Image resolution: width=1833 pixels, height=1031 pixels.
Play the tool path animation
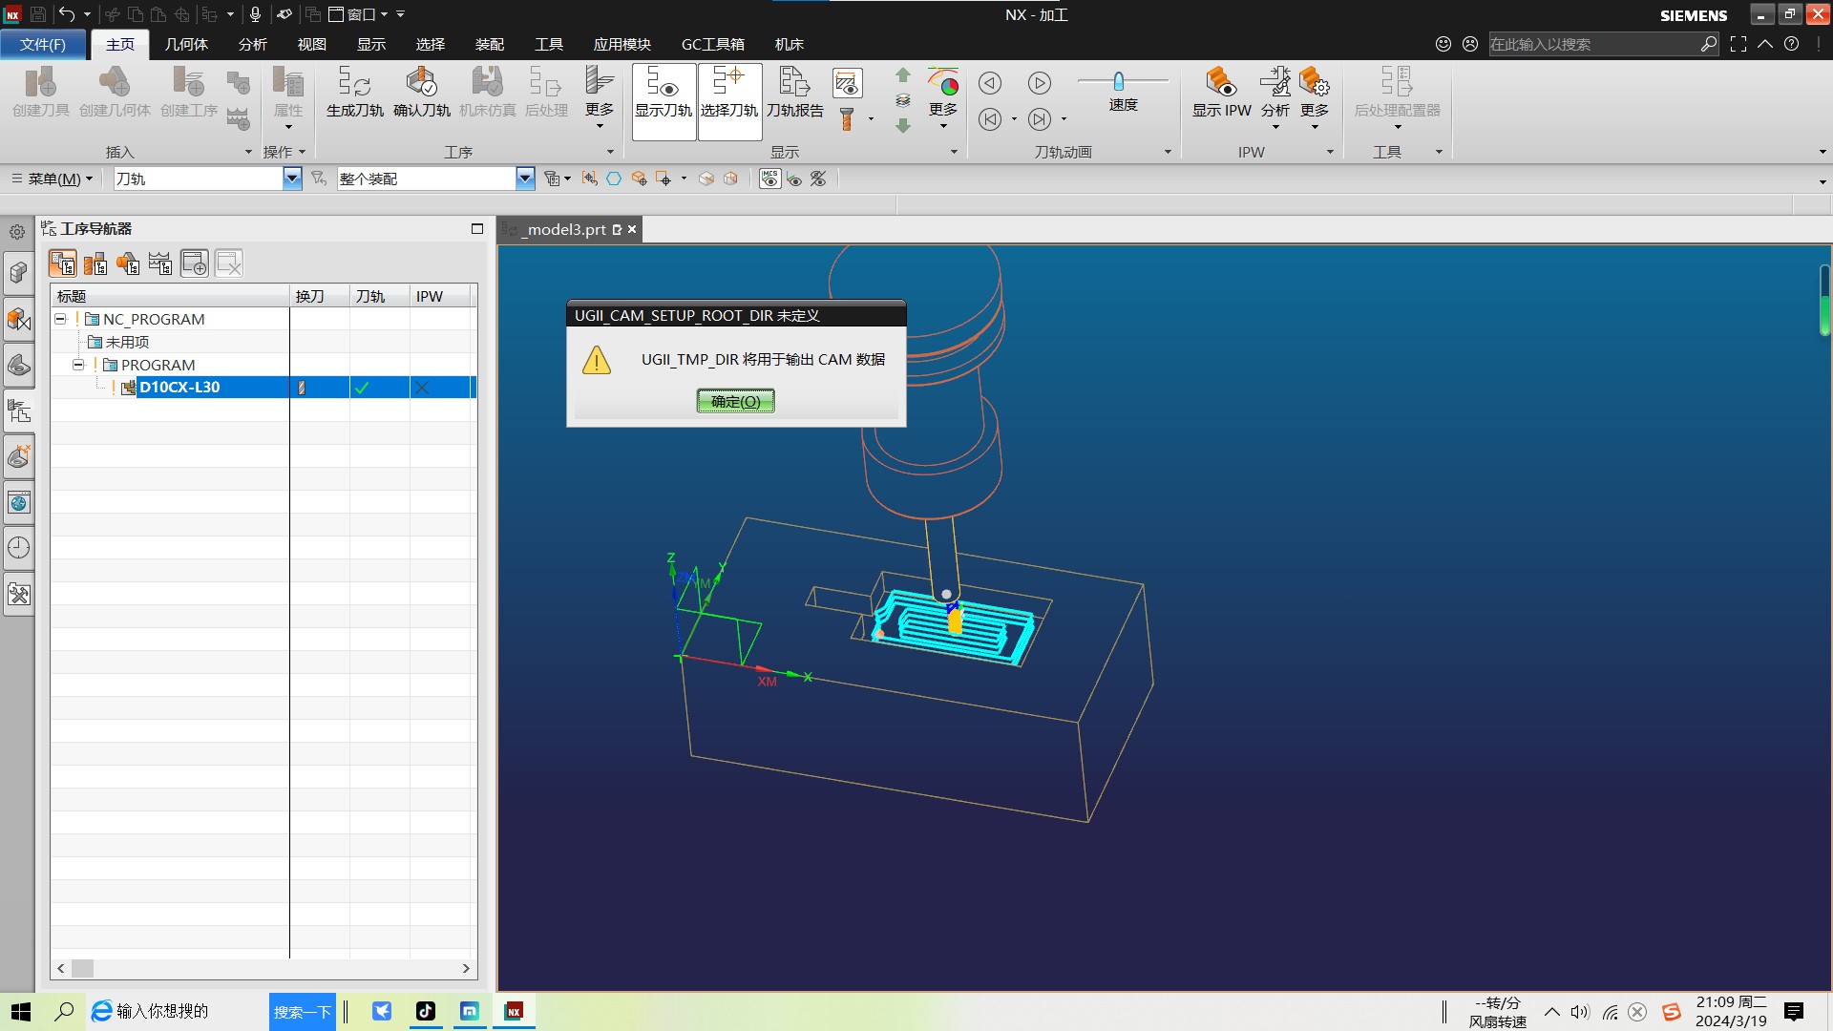pos(1040,83)
